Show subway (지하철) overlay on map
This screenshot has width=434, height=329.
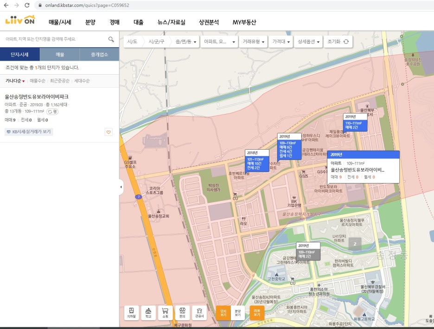click(x=132, y=313)
